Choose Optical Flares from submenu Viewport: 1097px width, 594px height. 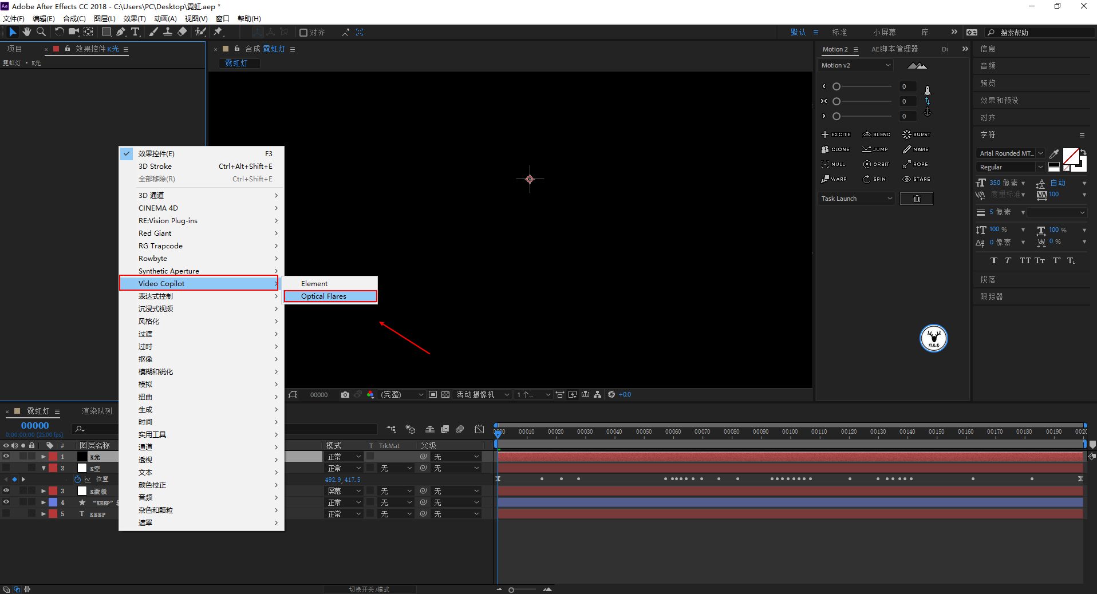click(x=330, y=296)
